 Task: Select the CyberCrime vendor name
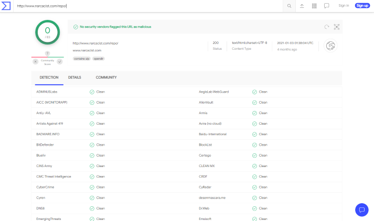tap(45, 187)
